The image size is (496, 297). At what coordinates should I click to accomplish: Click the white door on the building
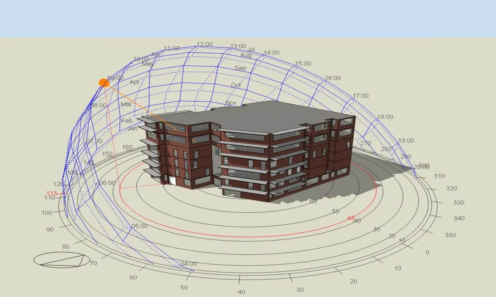pos(172,180)
